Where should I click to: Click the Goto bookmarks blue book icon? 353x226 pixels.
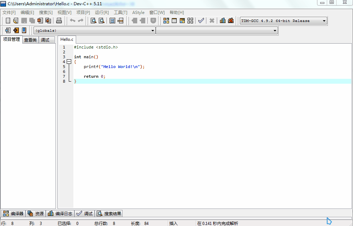tap(24, 30)
